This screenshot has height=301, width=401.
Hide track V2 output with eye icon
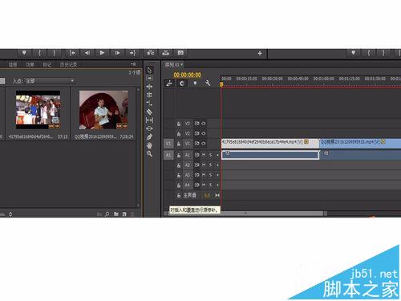click(x=204, y=133)
